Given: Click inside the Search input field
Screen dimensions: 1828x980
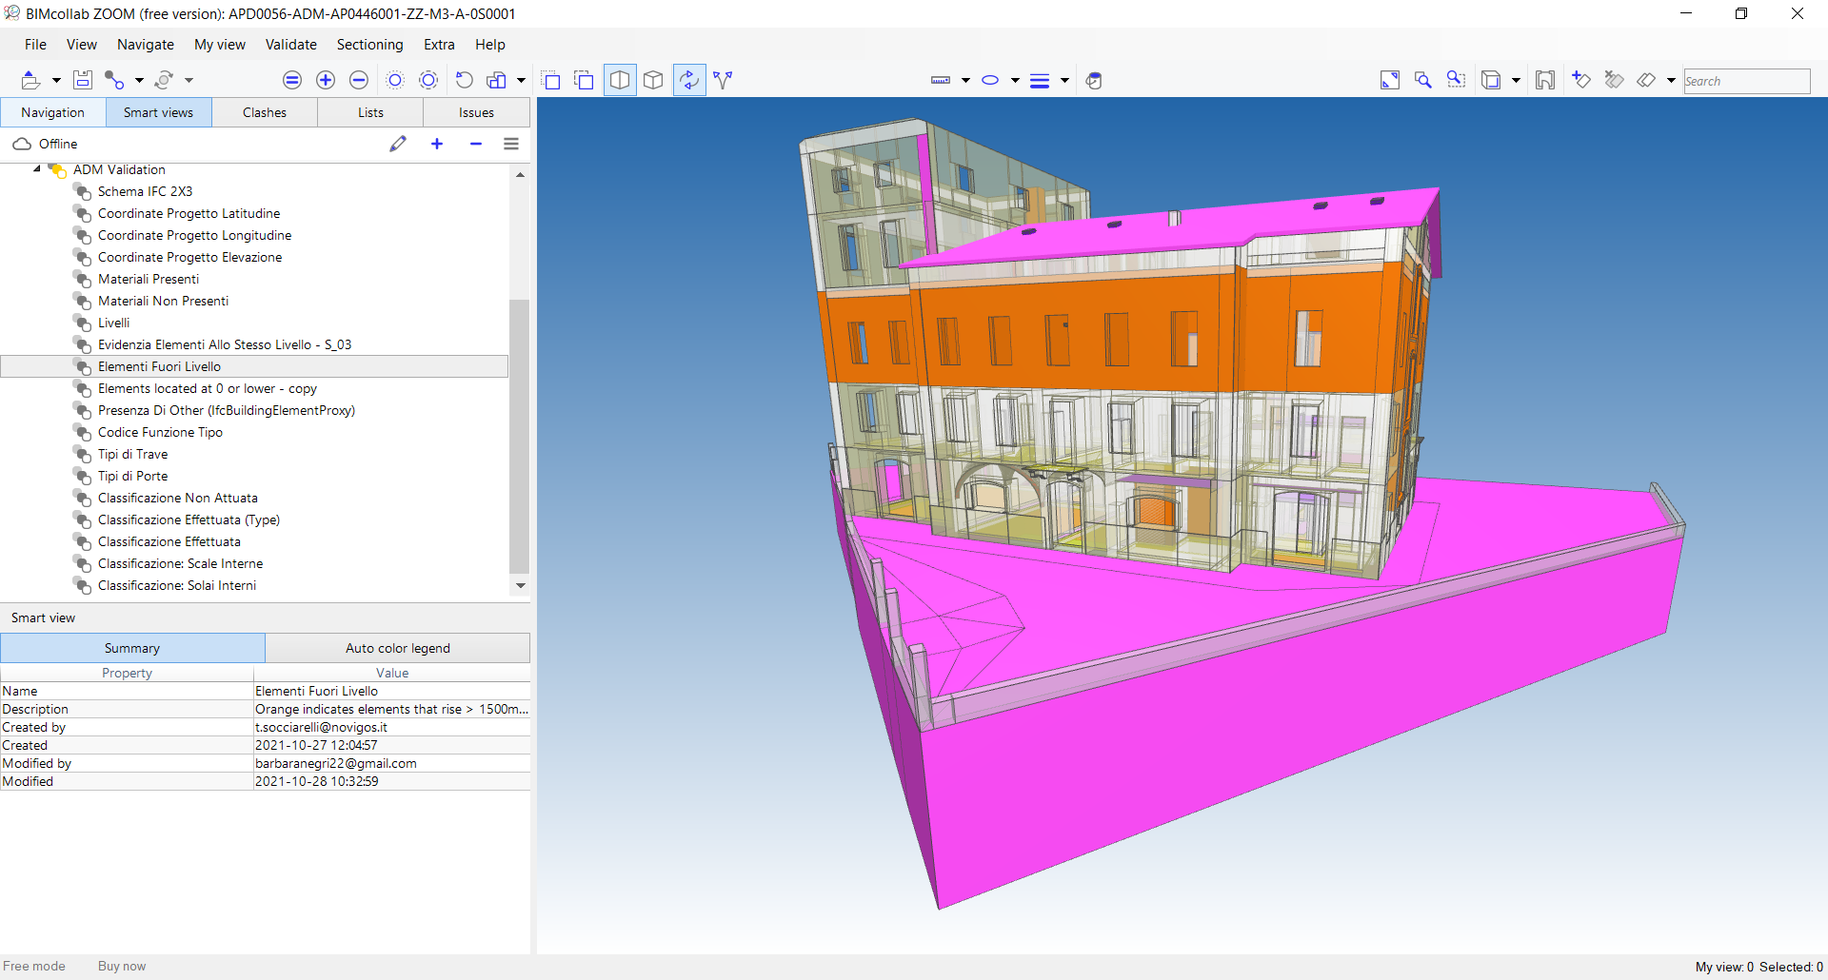Looking at the screenshot, I should pyautogui.click(x=1746, y=81).
